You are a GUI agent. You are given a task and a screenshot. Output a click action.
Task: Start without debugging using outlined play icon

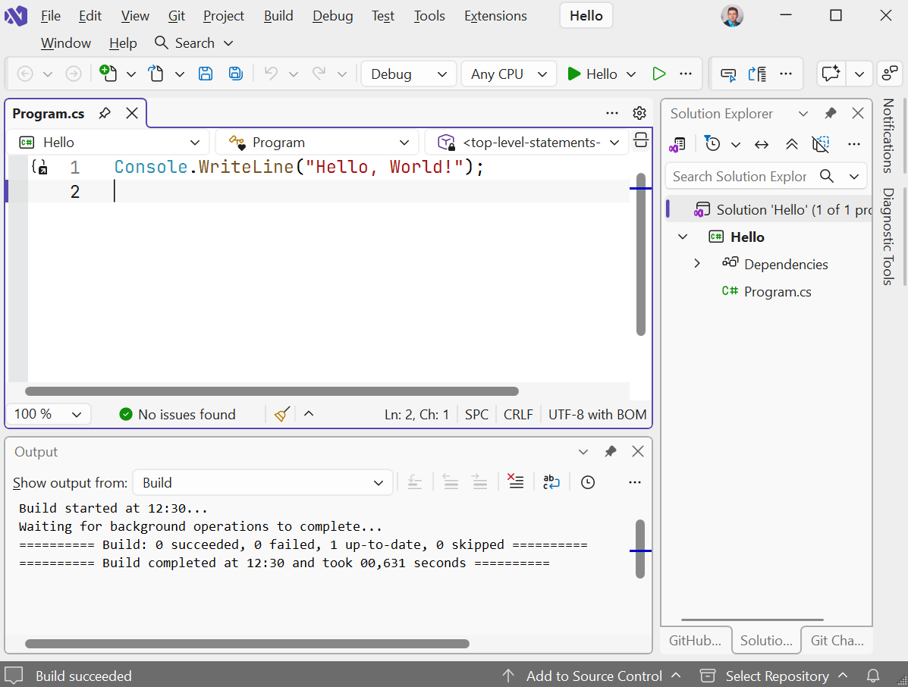(659, 74)
